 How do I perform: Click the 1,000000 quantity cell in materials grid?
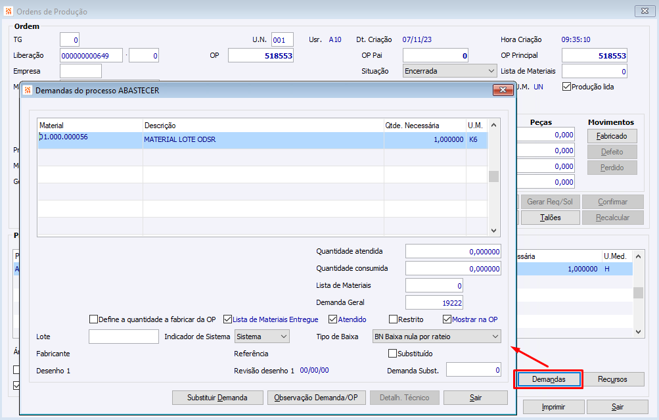424,139
